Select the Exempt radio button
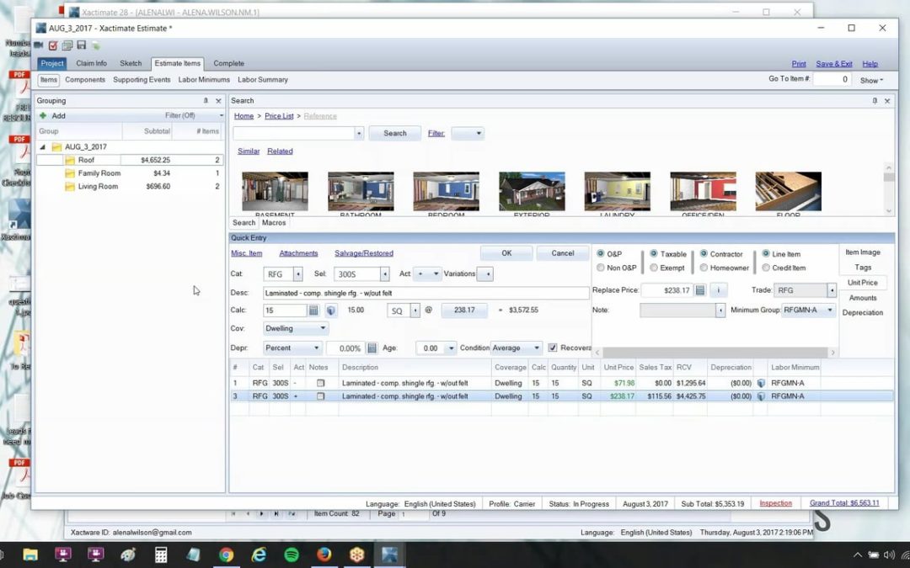This screenshot has width=910, height=568. tap(654, 268)
